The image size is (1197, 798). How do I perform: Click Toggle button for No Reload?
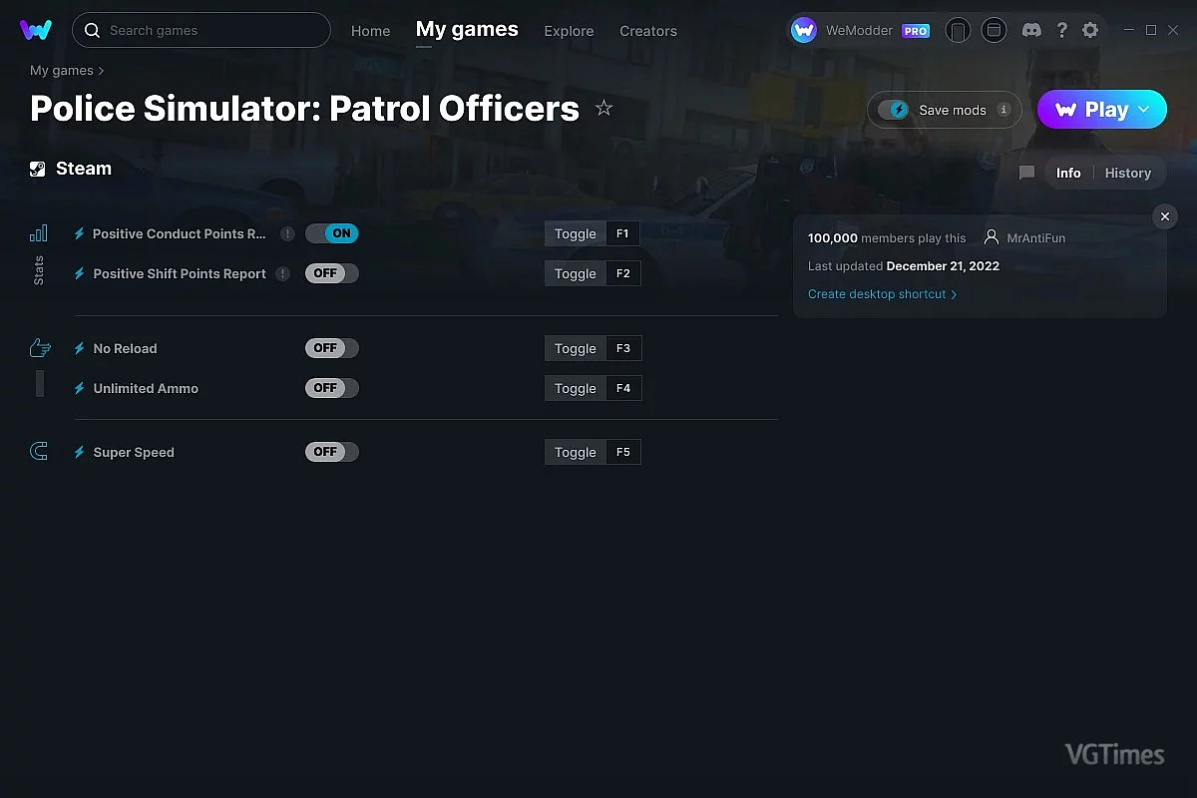click(575, 348)
